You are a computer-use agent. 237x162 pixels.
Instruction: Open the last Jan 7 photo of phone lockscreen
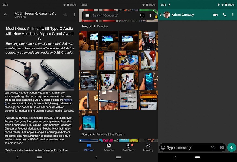(88, 120)
